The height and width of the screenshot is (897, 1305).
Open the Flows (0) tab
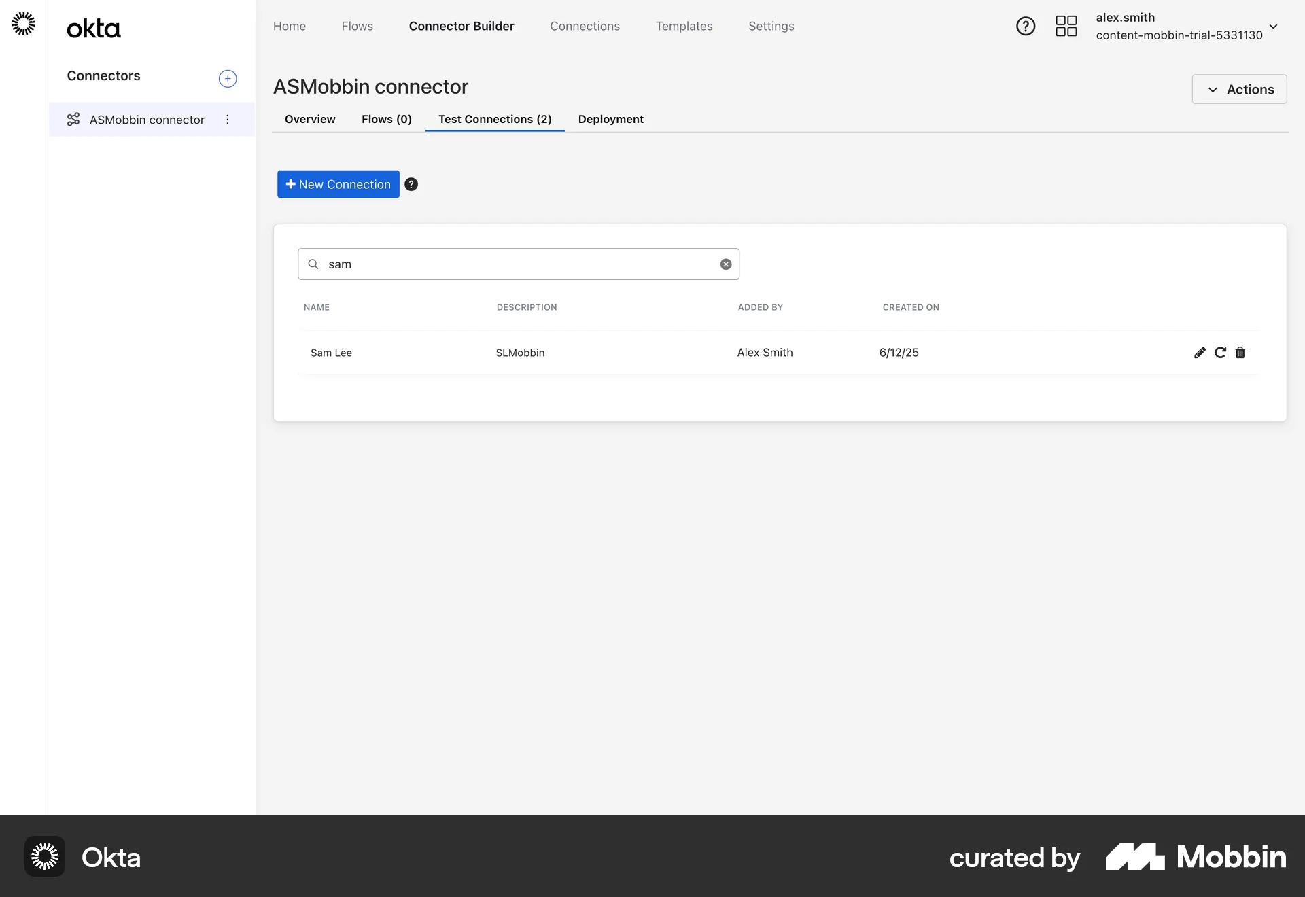tap(386, 119)
